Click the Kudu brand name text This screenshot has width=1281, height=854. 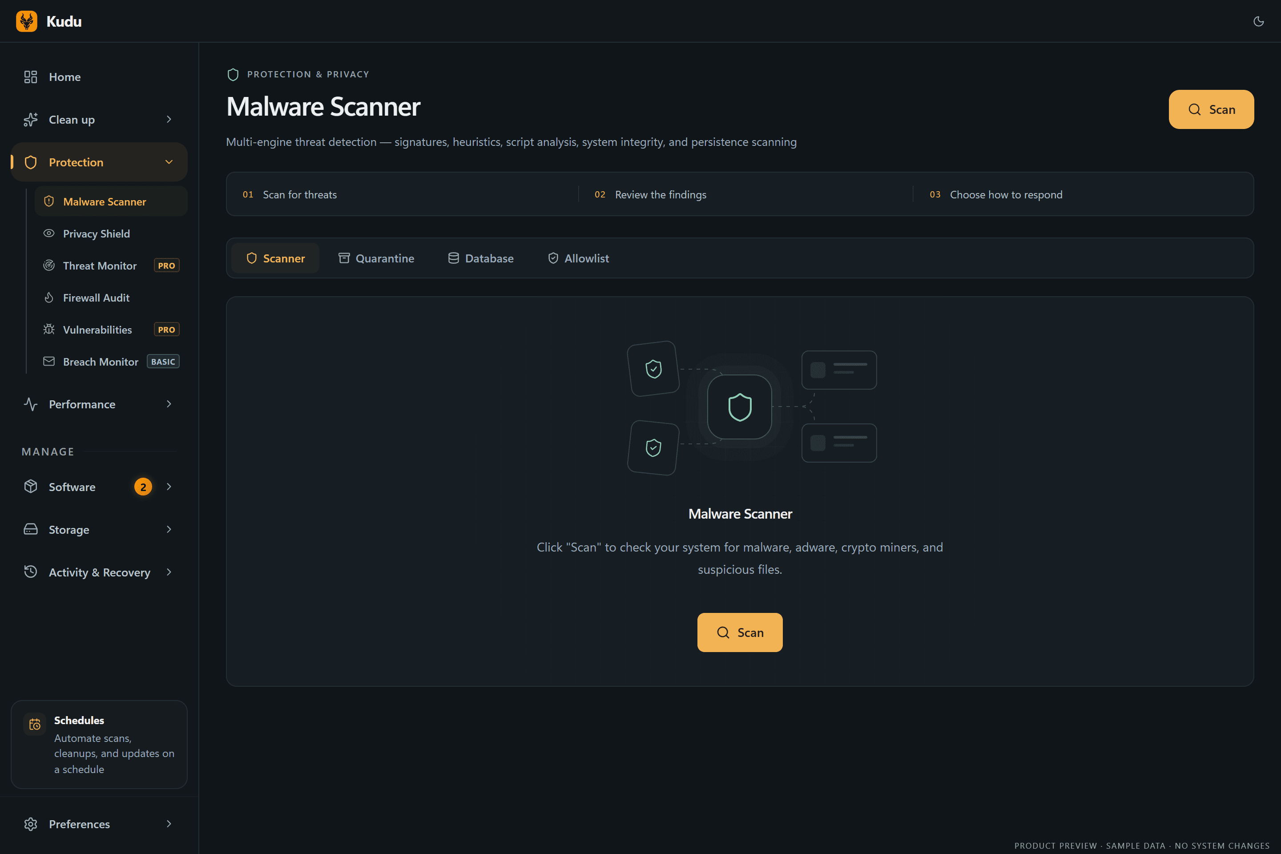tap(64, 21)
